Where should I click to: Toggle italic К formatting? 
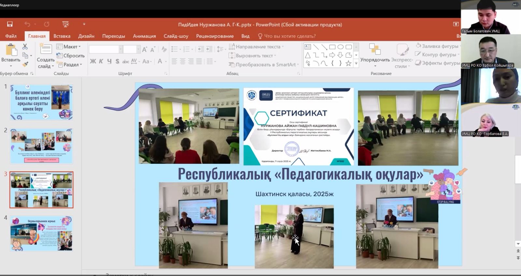(101, 61)
